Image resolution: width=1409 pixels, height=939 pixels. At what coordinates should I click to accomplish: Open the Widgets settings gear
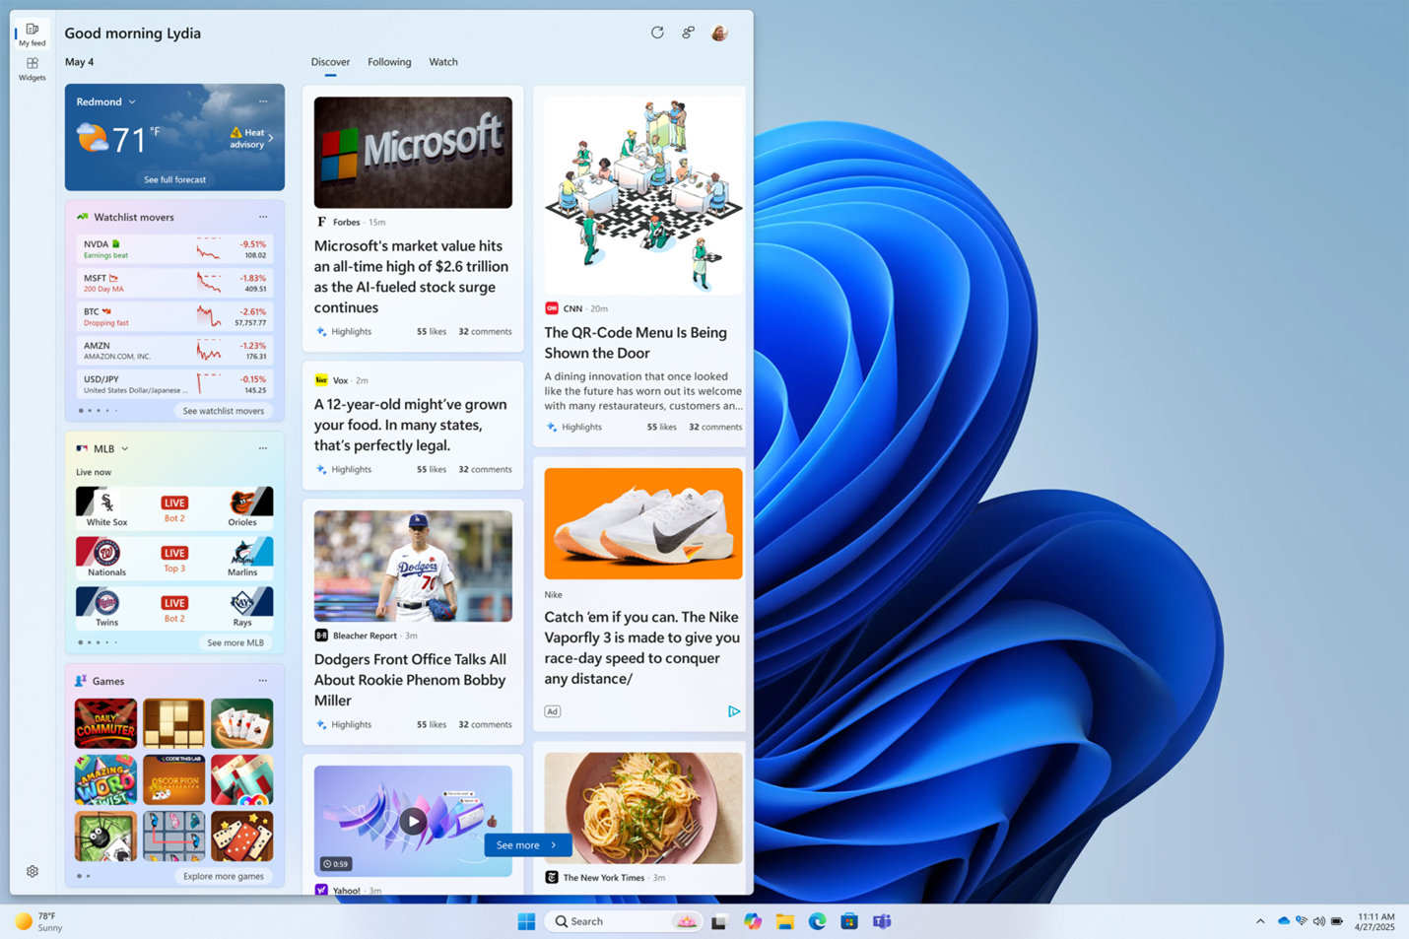tap(32, 871)
